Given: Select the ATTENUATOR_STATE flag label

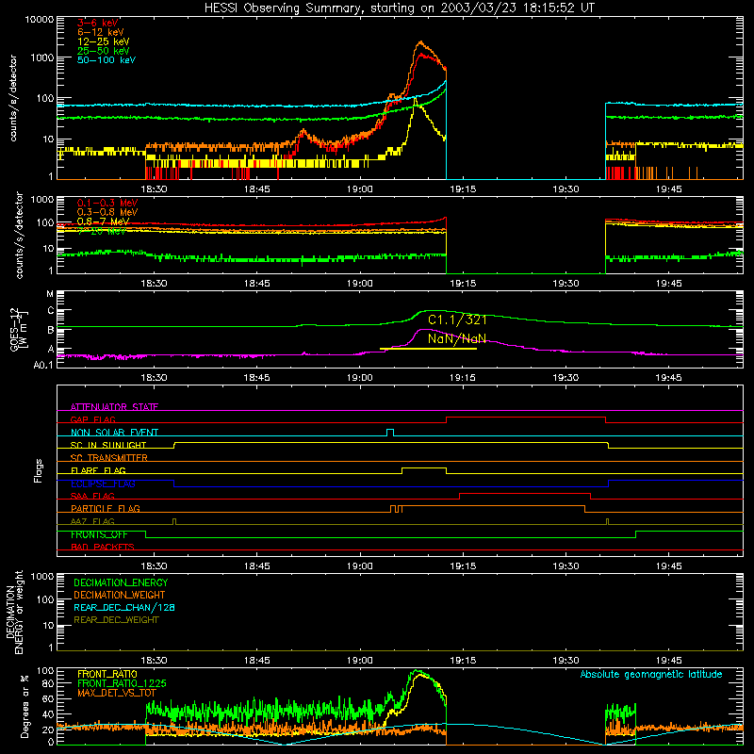Looking at the screenshot, I should [114, 407].
